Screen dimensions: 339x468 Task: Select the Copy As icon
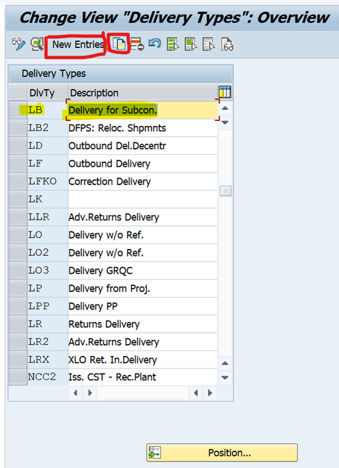[x=119, y=45]
